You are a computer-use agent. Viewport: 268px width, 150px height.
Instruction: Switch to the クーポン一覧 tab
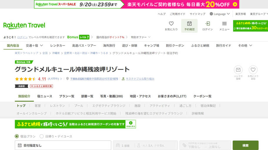click(x=202, y=96)
